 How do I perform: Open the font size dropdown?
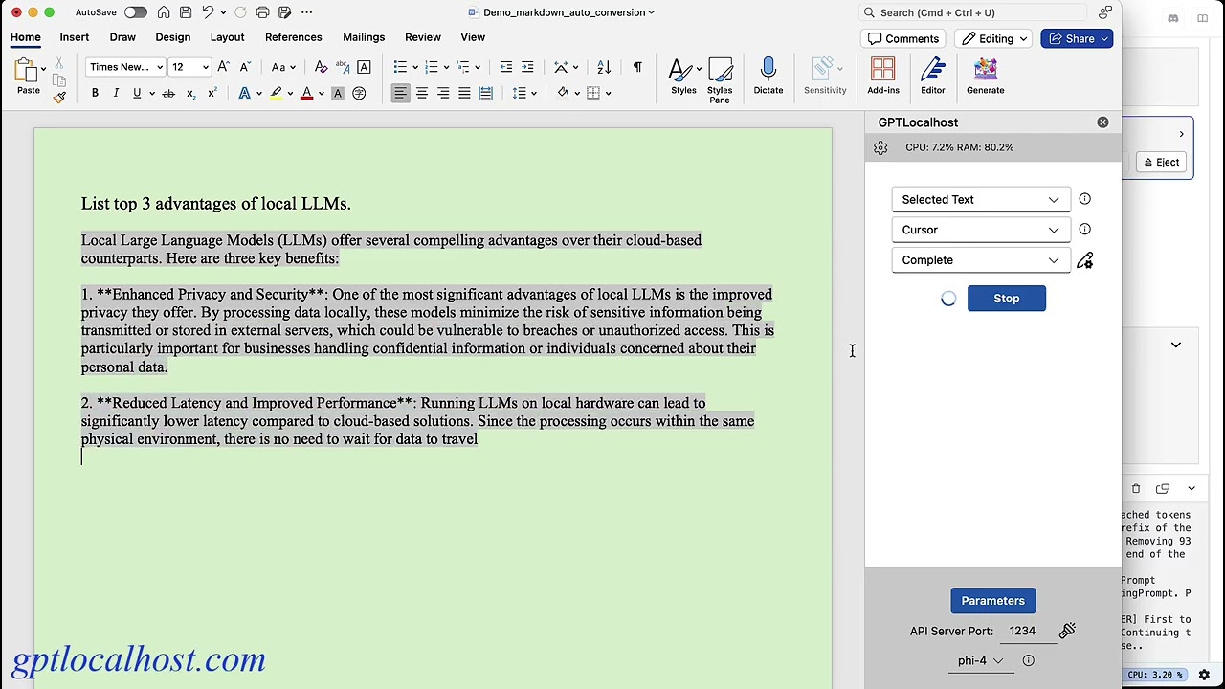click(x=189, y=67)
